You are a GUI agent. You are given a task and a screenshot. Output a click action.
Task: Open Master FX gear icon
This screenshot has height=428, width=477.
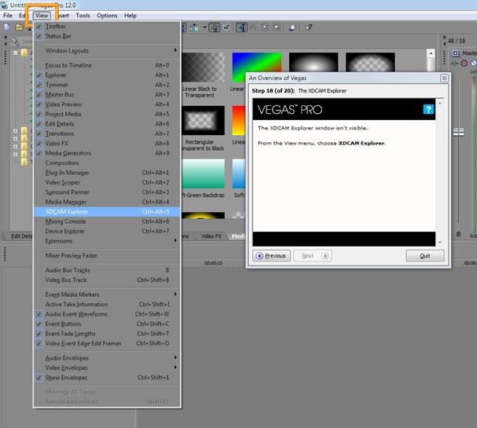pos(464,64)
